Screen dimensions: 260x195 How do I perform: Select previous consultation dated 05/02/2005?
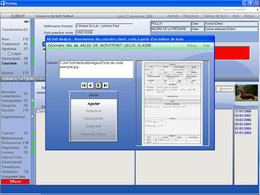(x=243, y=124)
